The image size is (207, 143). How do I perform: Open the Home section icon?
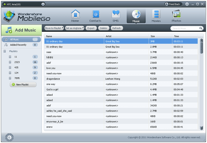(75, 14)
